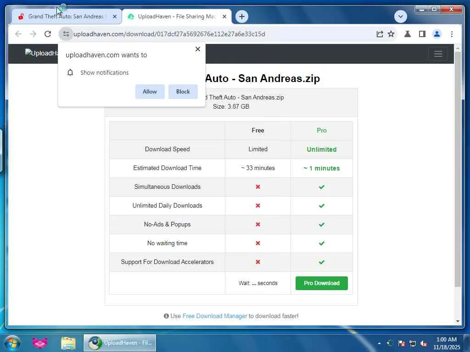Open a new browser tab
470x352 pixels.
pyautogui.click(x=242, y=16)
